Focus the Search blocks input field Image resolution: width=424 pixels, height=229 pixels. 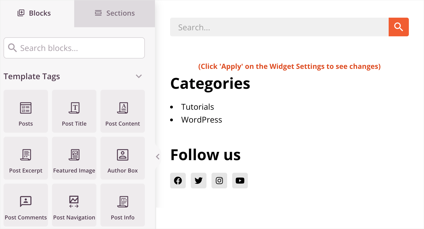coord(74,48)
